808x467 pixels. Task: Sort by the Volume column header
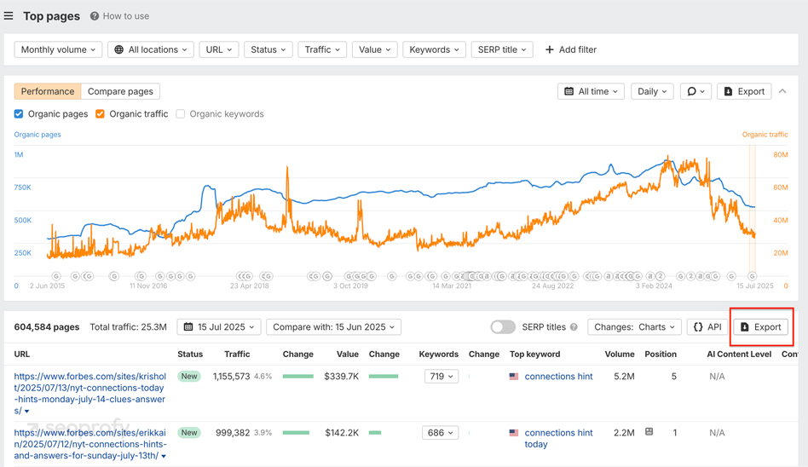click(x=620, y=355)
